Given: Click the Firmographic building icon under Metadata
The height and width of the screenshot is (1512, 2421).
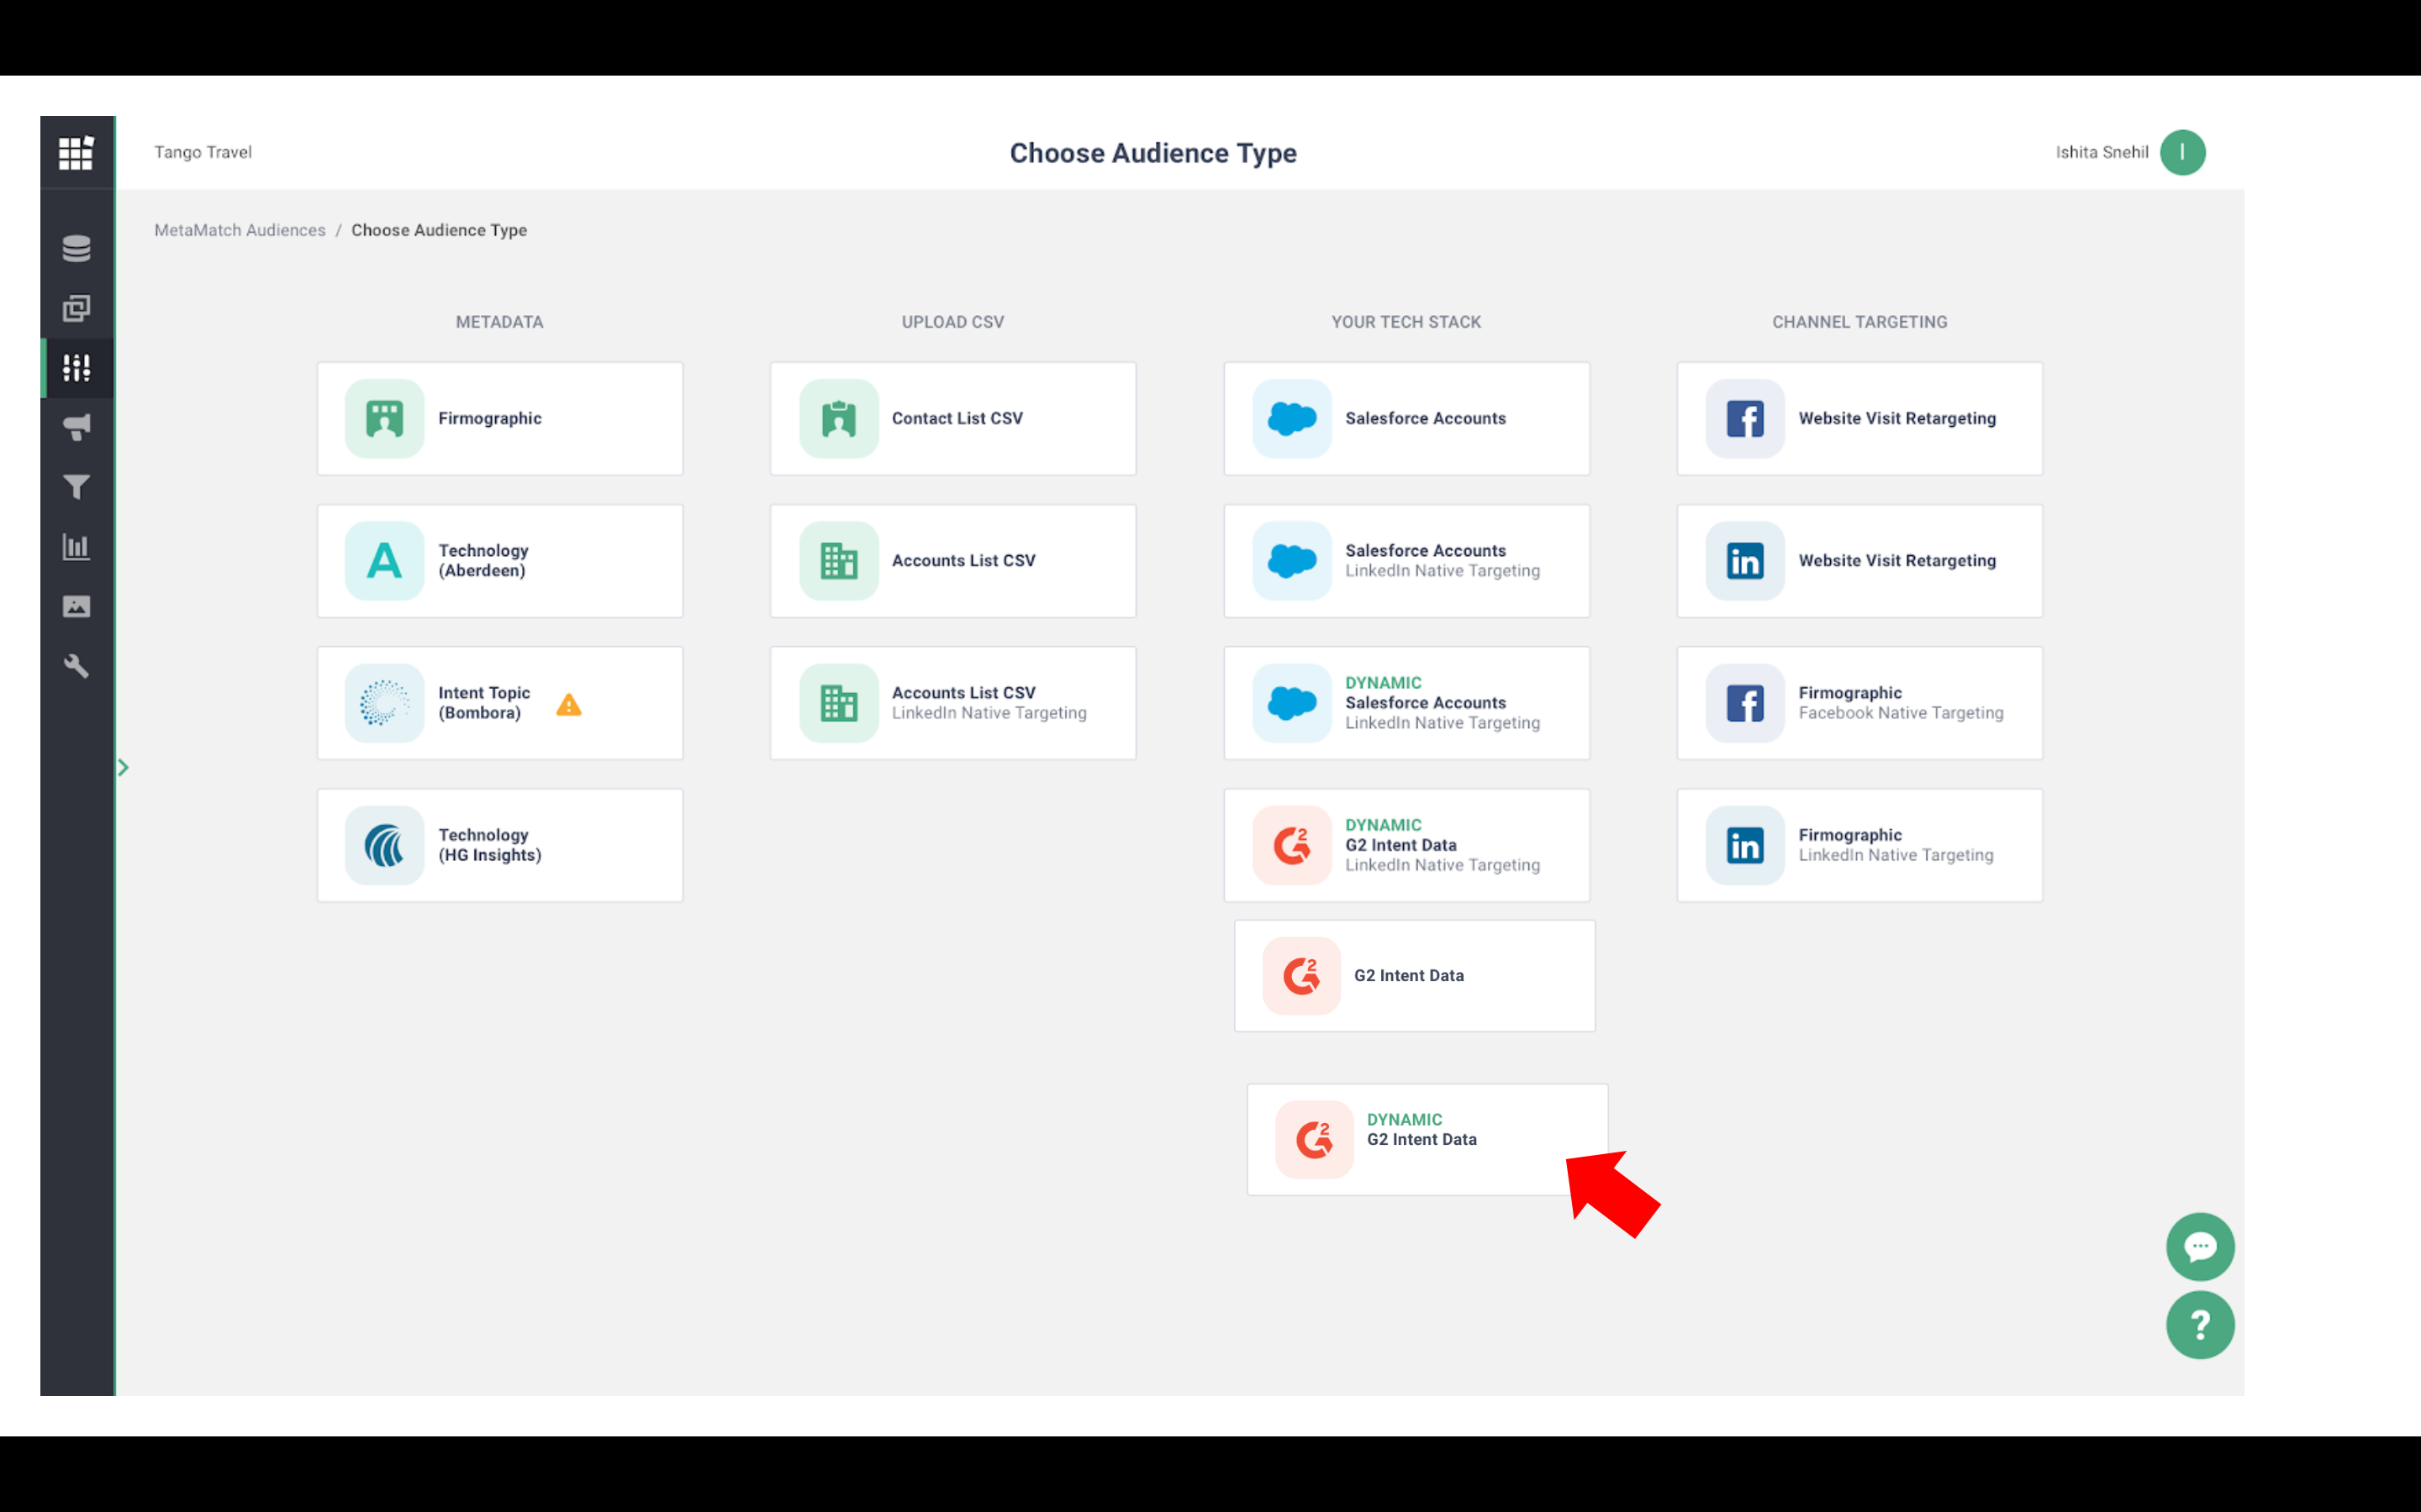Looking at the screenshot, I should tap(384, 419).
